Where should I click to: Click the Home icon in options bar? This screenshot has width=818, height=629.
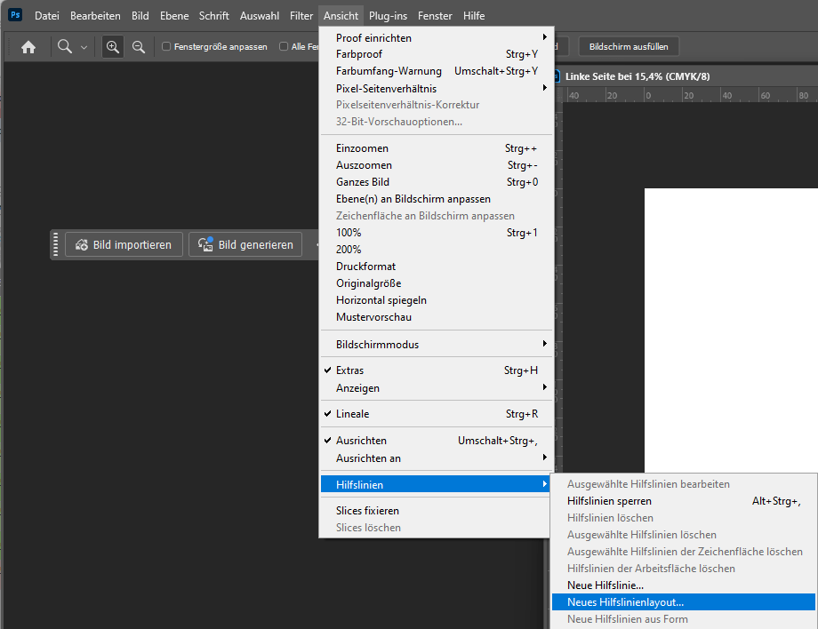click(x=28, y=47)
